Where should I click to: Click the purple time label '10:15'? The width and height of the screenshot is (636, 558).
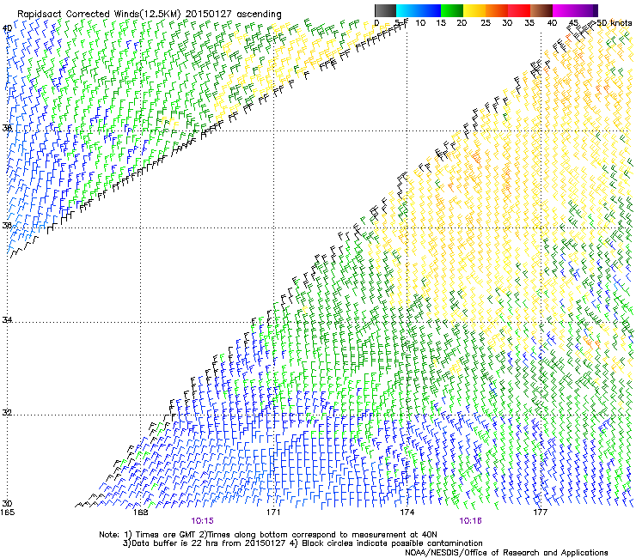point(202,521)
